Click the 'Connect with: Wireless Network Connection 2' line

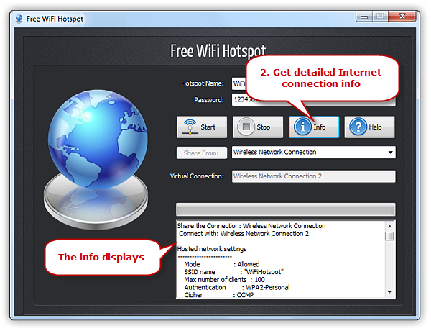point(244,234)
